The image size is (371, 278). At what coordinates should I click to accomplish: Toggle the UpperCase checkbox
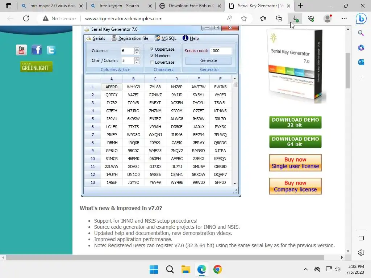152,49
